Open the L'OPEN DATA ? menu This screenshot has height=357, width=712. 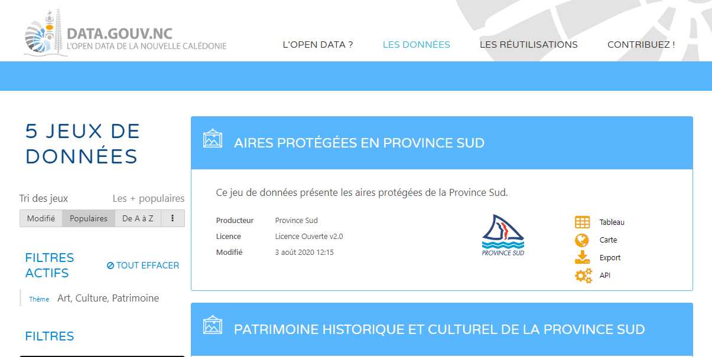[318, 45]
